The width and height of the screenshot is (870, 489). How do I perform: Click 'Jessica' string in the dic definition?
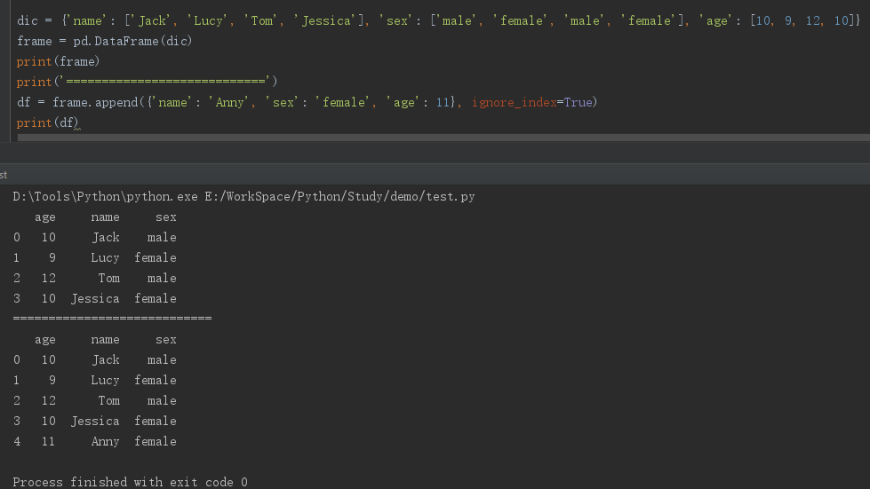pos(327,20)
